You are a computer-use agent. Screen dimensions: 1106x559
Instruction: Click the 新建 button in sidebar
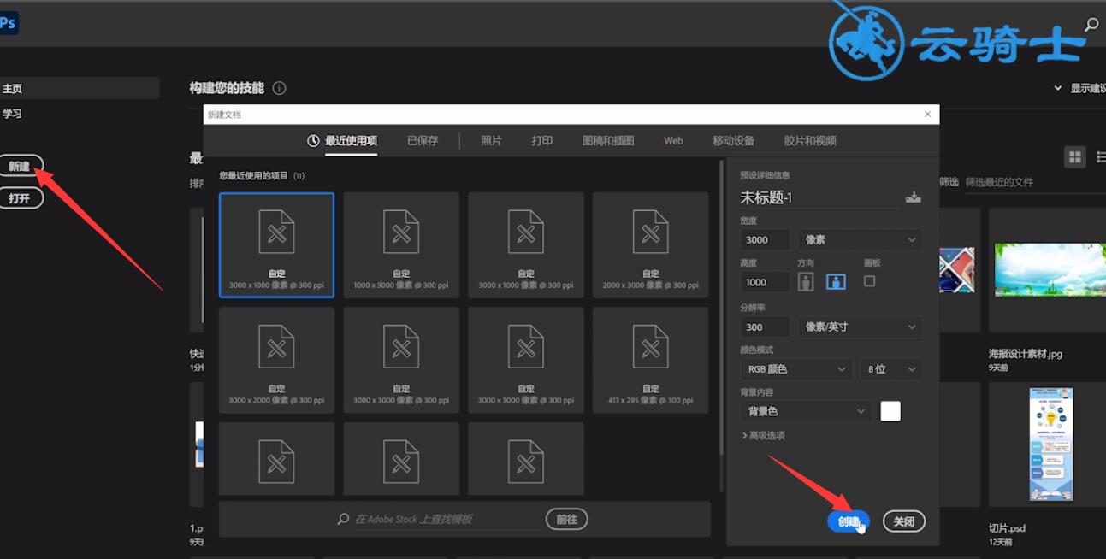(x=19, y=167)
